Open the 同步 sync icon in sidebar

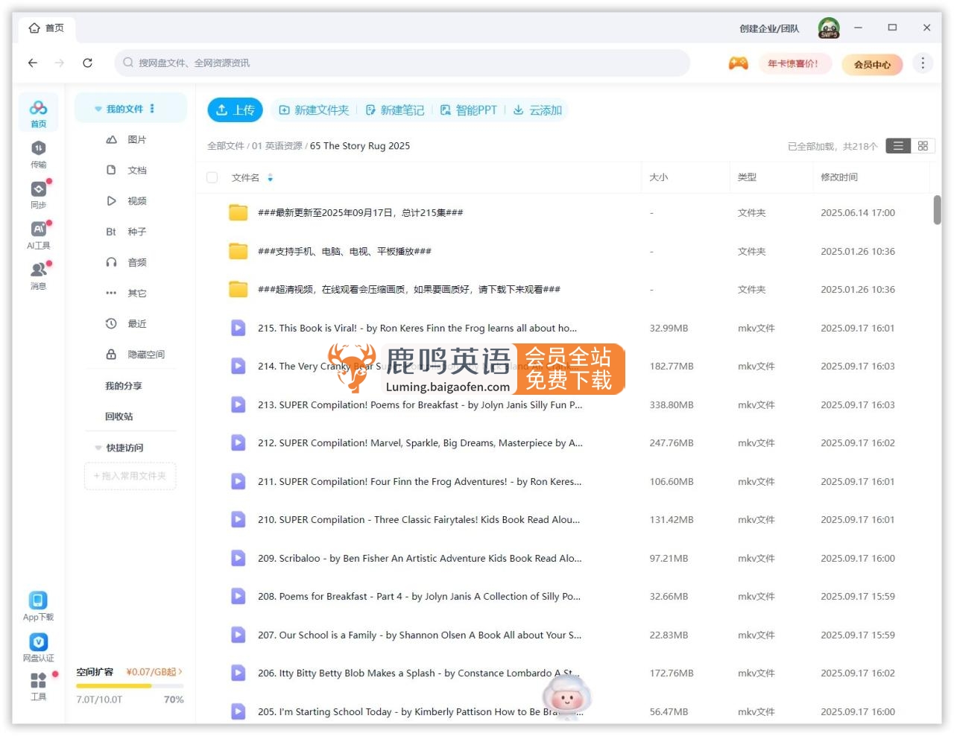pyautogui.click(x=38, y=192)
